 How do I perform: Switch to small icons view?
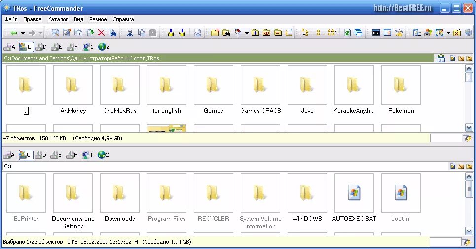[332, 33]
